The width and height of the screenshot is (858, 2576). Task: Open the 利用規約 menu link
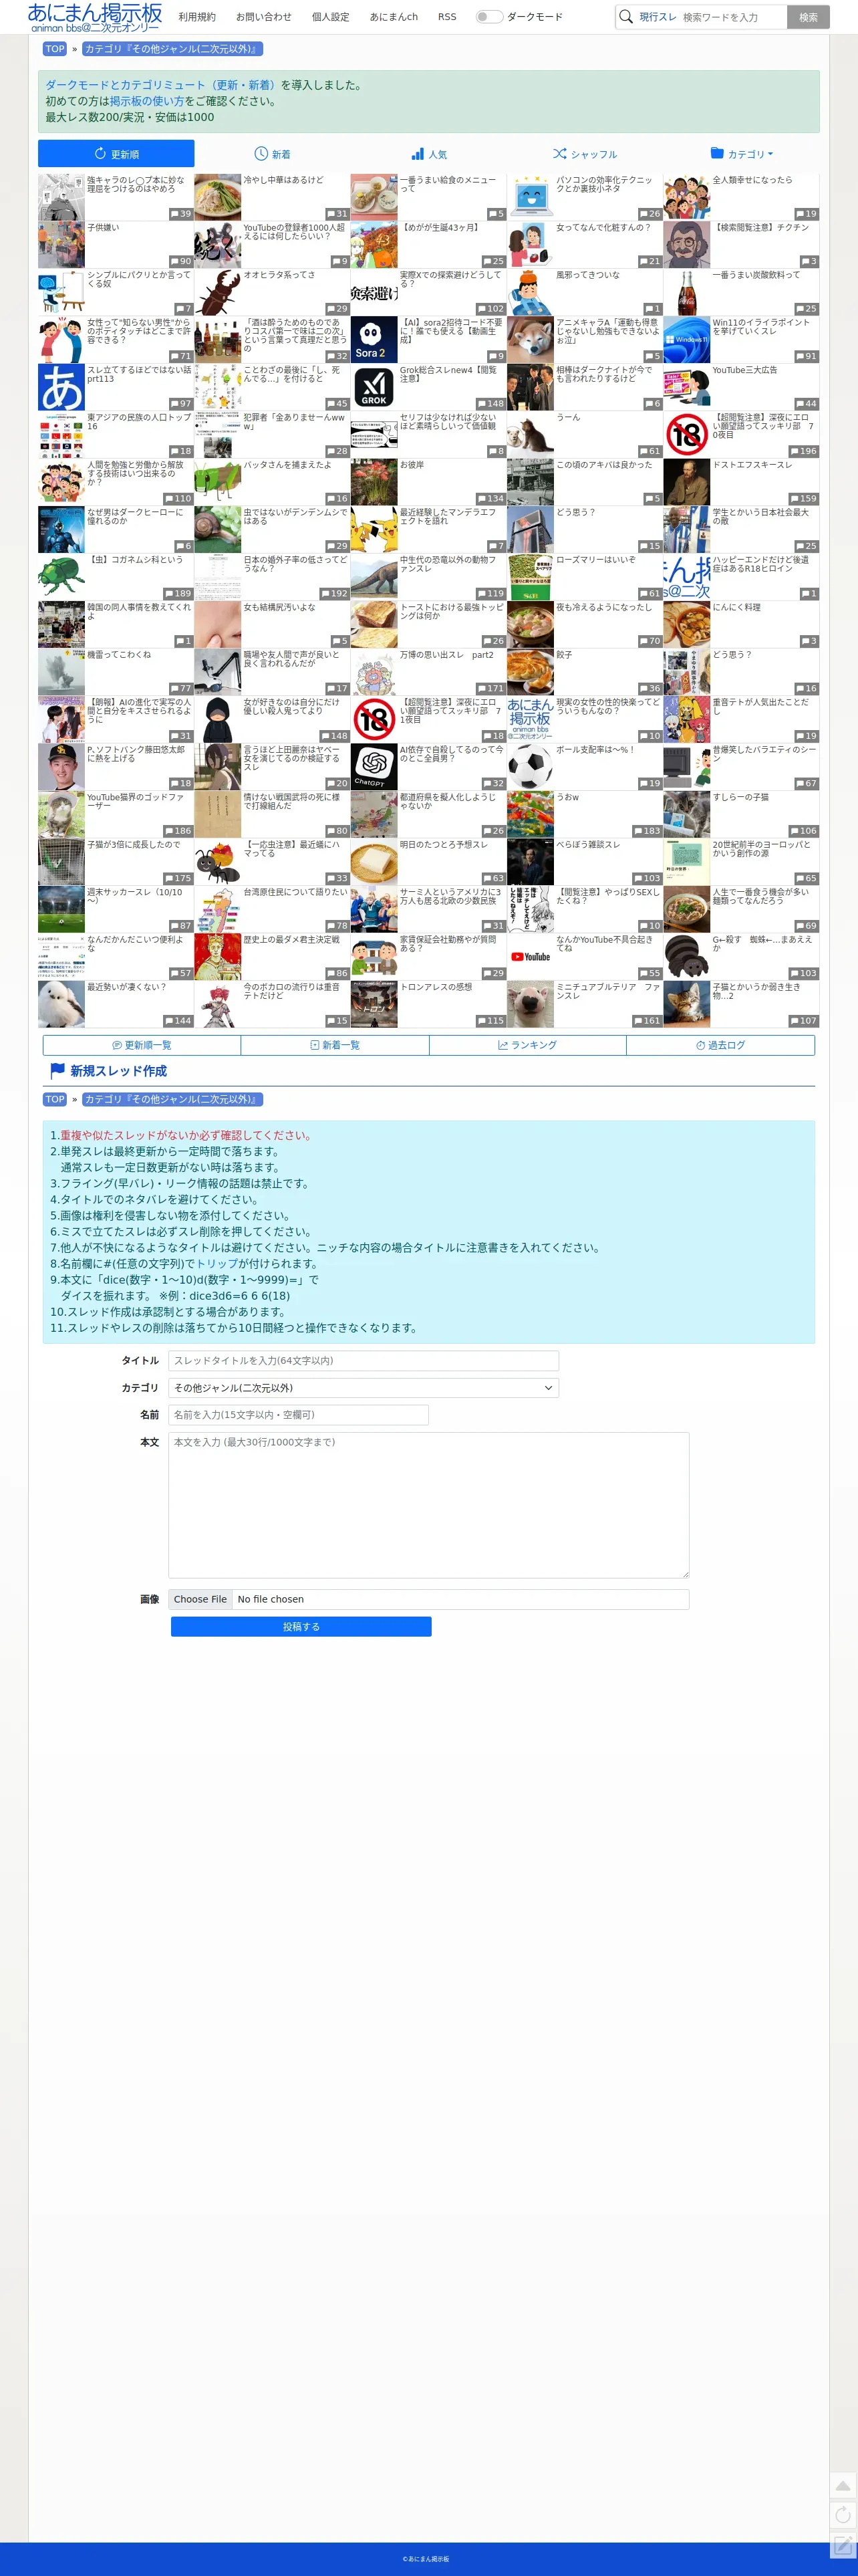point(197,17)
